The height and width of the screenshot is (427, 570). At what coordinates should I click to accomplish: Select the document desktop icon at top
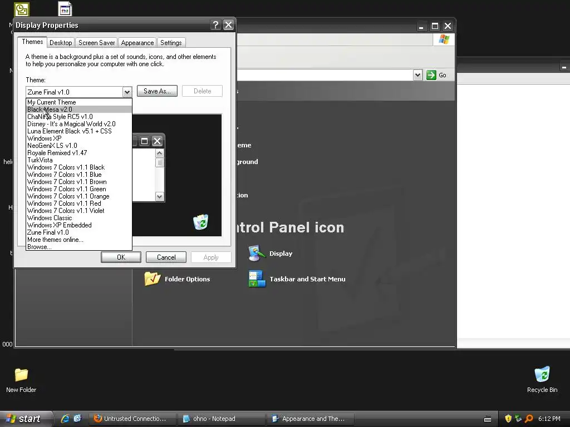[x=65, y=9]
